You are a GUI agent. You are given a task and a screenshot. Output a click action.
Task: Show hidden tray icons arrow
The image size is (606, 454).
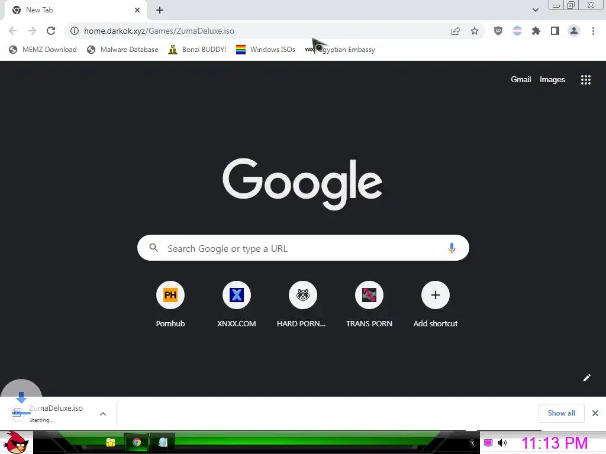click(472, 443)
